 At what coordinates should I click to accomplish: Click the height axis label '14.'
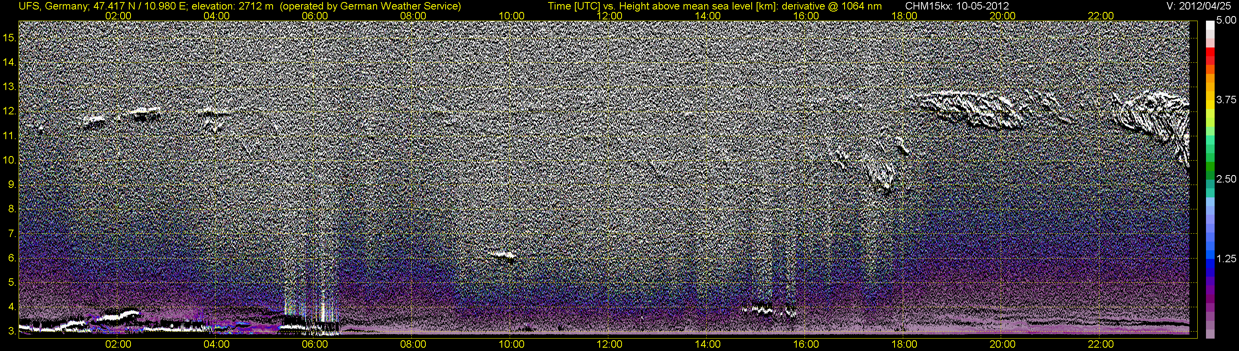pyautogui.click(x=9, y=62)
